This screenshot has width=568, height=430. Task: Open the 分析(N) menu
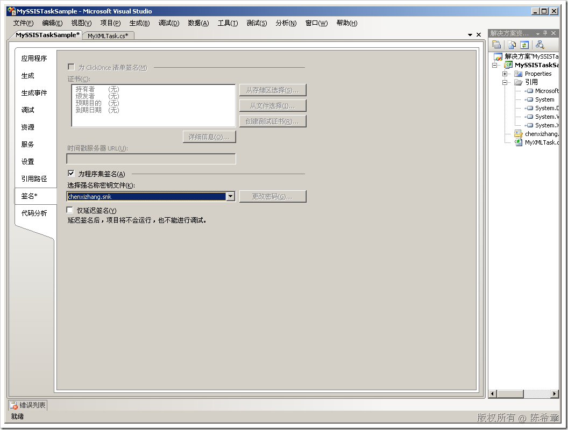pos(286,23)
